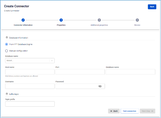The height and width of the screenshot is (118, 161).
Task: Focus the Port input field
Action: 80,72
